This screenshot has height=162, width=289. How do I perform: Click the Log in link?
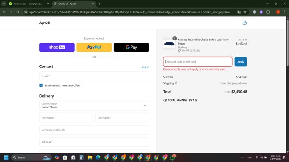point(145,67)
